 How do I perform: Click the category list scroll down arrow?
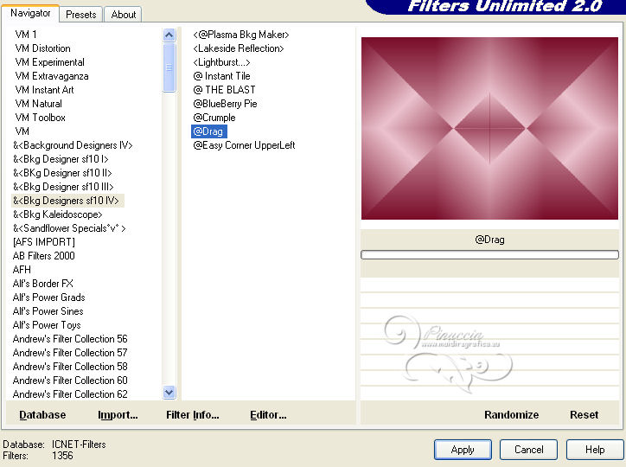(x=169, y=393)
